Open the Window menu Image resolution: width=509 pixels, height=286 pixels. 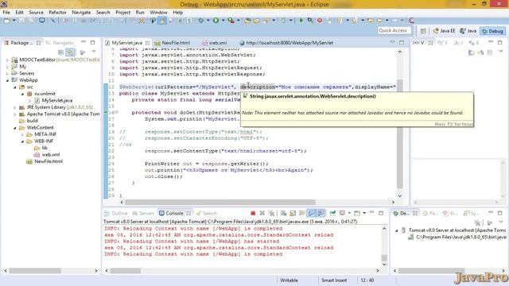point(158,13)
